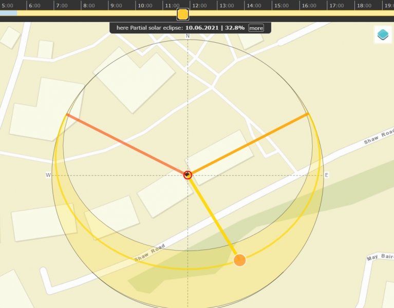The image size is (394, 308).
Task: Jump to 9:00 on the timeline
Action: pos(117,5)
